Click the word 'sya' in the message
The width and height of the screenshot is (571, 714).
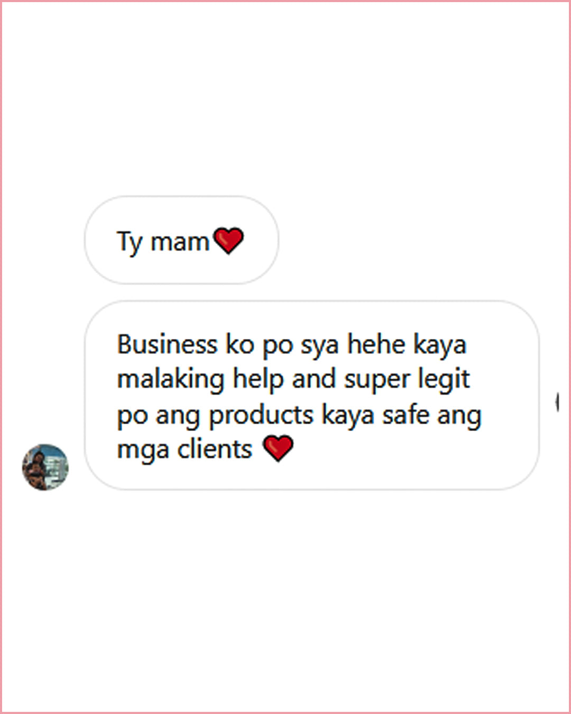tap(319, 346)
